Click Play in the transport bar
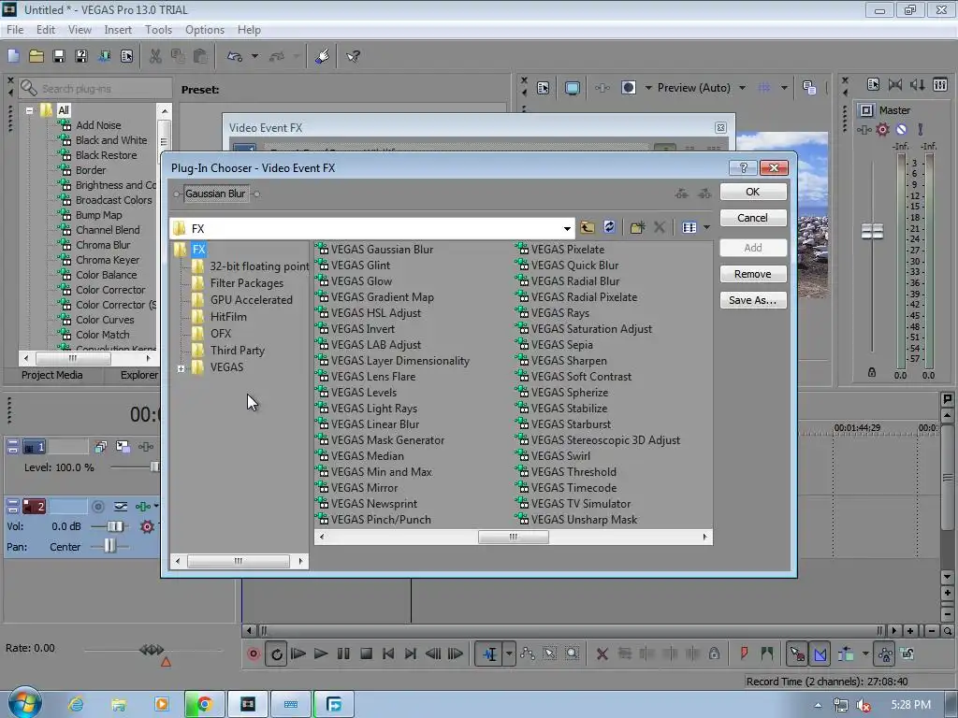The image size is (958, 718). [321, 653]
